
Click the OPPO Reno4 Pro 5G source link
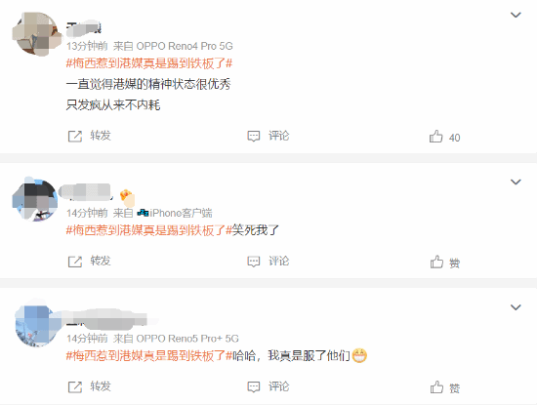pos(185,46)
